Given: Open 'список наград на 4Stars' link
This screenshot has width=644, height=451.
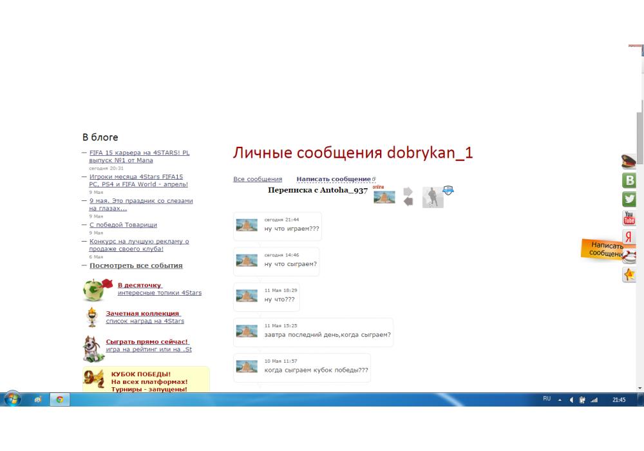Looking at the screenshot, I should (145, 321).
